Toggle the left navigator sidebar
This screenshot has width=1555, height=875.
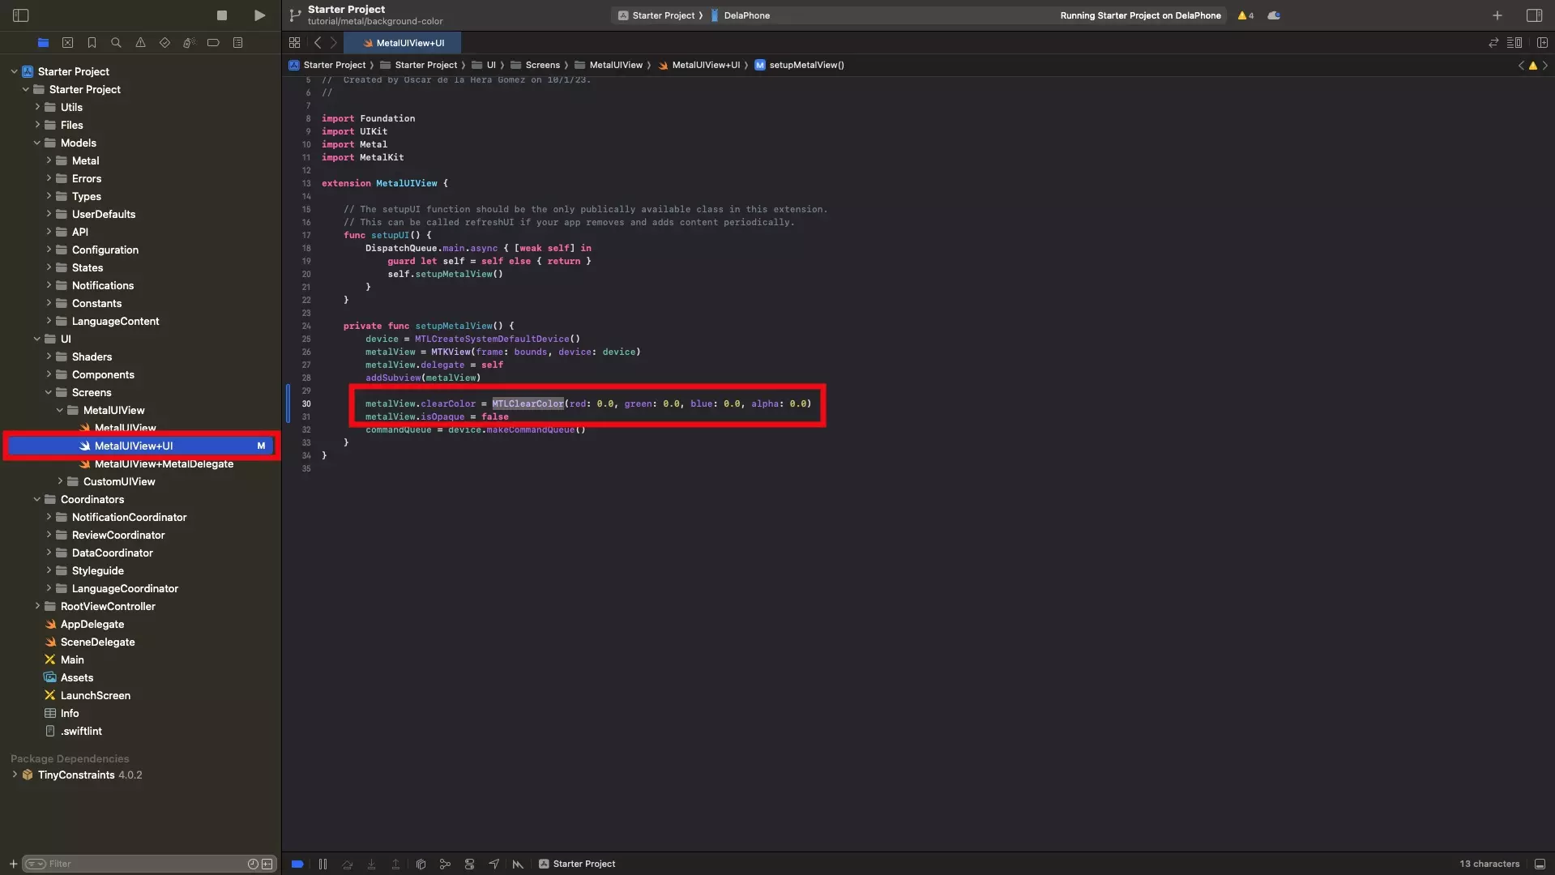point(21,15)
